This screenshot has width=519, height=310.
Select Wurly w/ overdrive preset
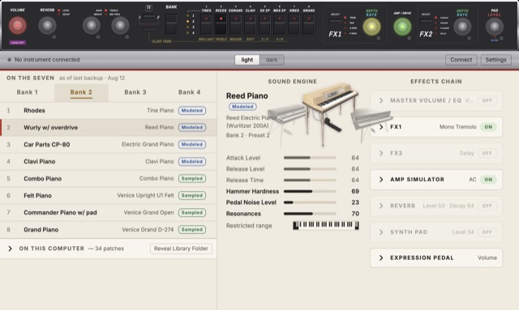point(108,128)
